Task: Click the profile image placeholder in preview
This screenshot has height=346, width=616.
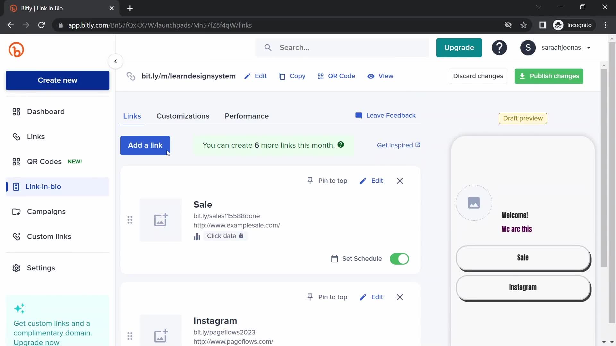Action: pos(474,203)
